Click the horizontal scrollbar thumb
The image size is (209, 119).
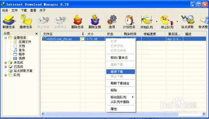[112, 114]
